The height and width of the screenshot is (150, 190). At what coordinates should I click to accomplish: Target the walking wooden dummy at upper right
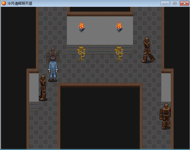[x=147, y=50]
